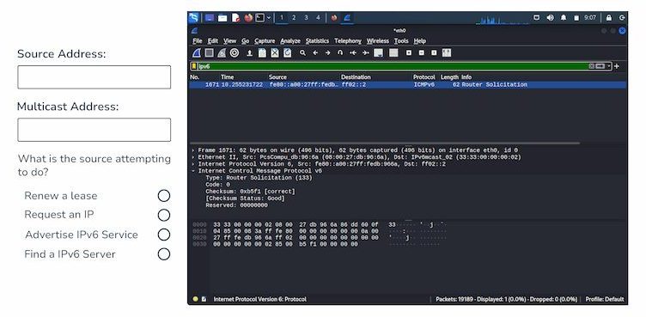Open the terminal emulator from the top panel
This screenshot has height=317, width=646.
260,18
